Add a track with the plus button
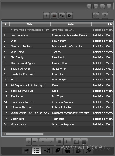 coord(29,142)
